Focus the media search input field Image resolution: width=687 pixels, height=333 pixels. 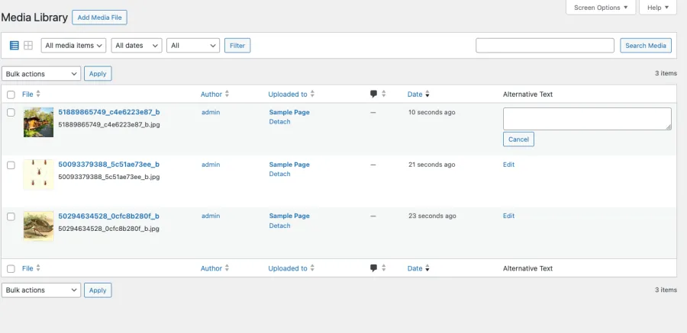[545, 46]
